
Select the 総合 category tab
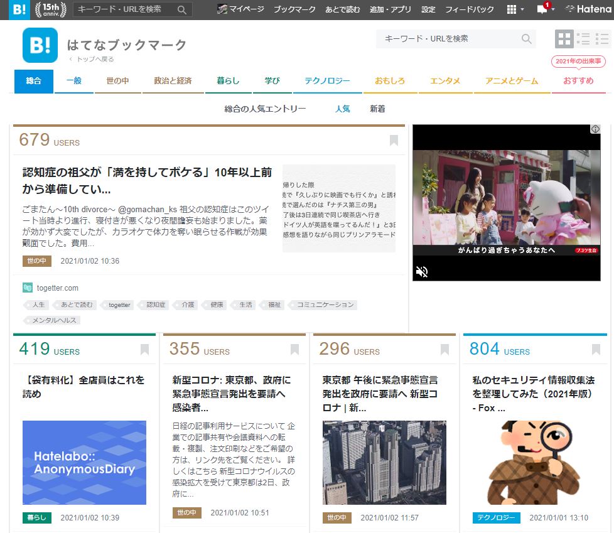[34, 81]
